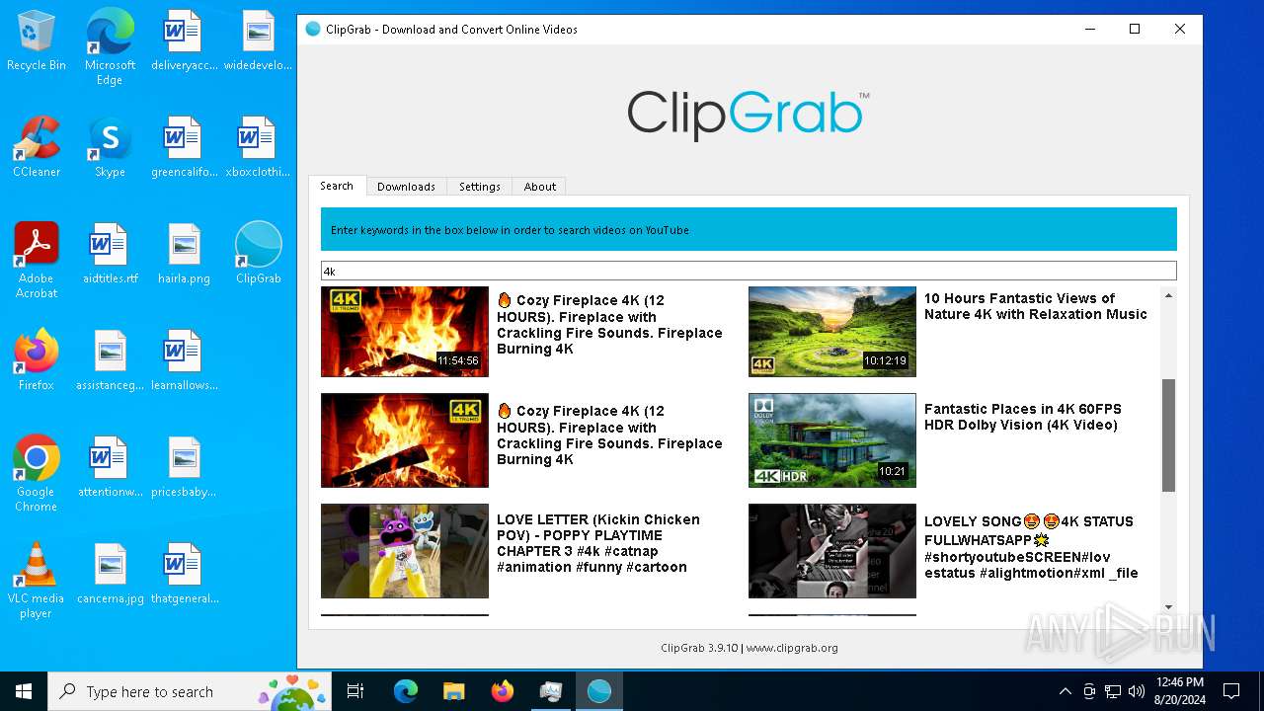Screen dimensions: 1264x711
Task: Select the aidtitles.rtf file icon
Action: click(110, 255)
